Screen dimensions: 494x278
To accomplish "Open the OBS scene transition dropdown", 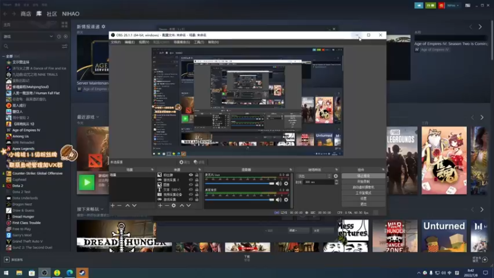I will coord(314,176).
